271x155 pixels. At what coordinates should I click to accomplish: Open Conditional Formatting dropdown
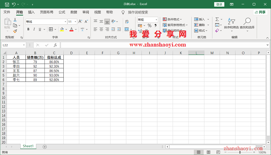pyautogui.click(x=172, y=19)
